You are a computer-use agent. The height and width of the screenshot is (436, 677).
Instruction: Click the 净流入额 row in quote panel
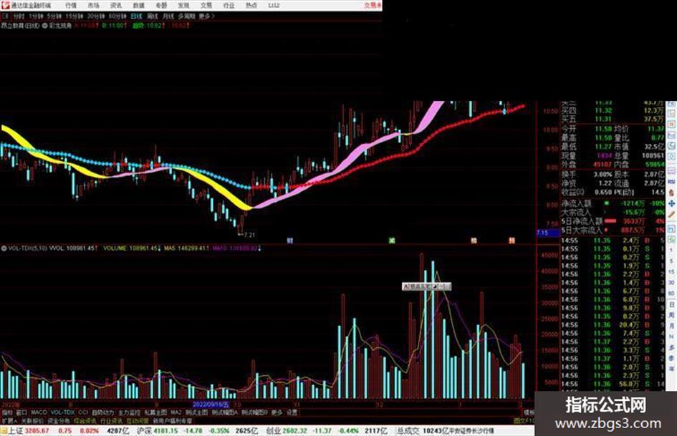coord(613,203)
